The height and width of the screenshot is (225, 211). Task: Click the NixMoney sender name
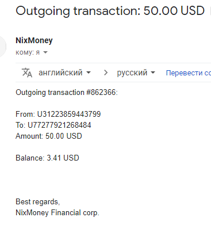34,40
